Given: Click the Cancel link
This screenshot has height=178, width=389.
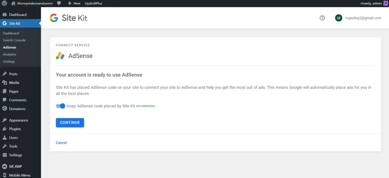Looking at the screenshot, I should (x=61, y=143).
